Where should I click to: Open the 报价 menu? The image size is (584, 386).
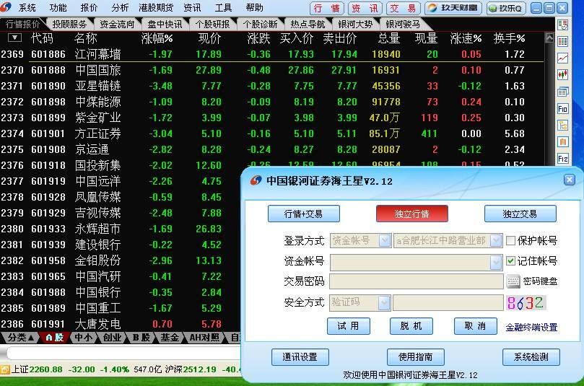click(89, 7)
